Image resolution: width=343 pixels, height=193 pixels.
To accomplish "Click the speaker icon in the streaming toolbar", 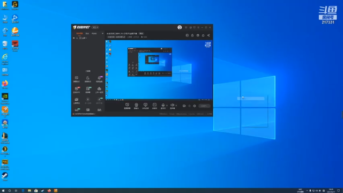I will click(x=173, y=105).
